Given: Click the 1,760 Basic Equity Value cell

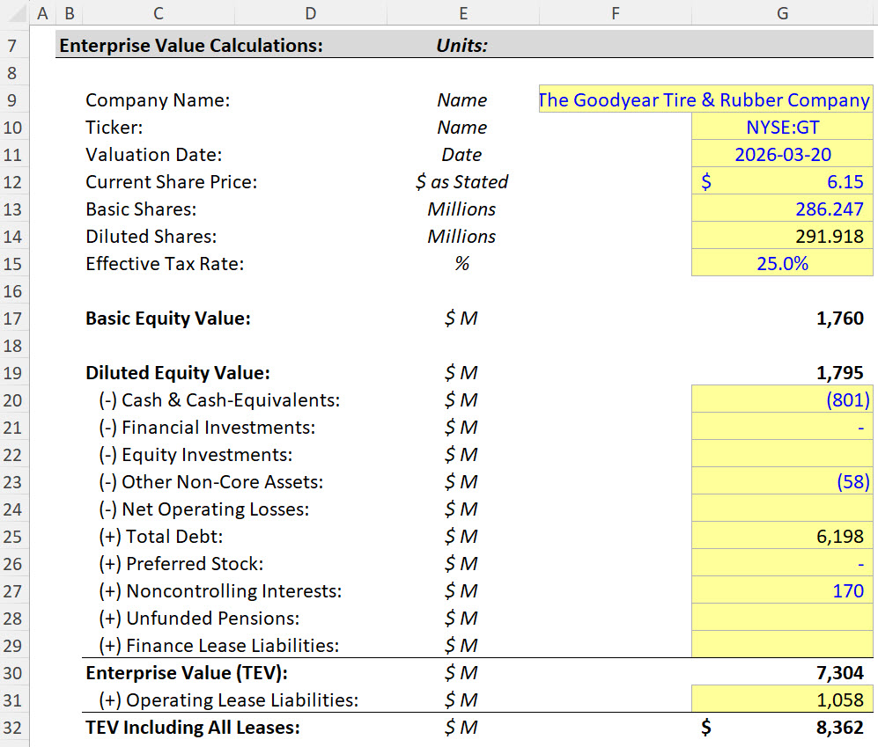Looking at the screenshot, I should tap(782, 318).
